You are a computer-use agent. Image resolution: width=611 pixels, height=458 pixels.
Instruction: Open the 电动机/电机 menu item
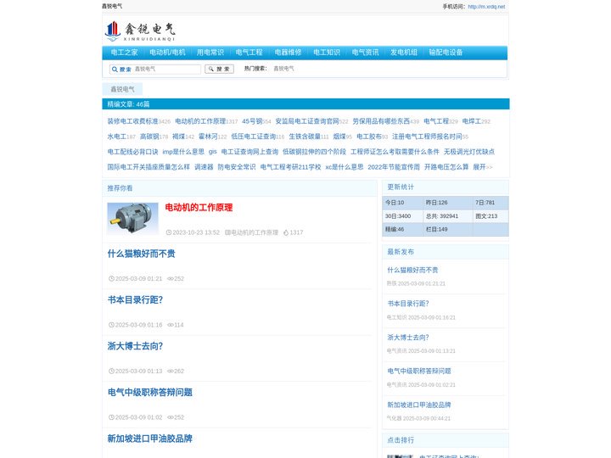tap(167, 53)
